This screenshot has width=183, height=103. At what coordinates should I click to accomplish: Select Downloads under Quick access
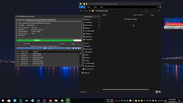click(x=88, y=22)
